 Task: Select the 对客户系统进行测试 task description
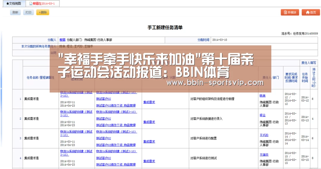click(x=203, y=158)
